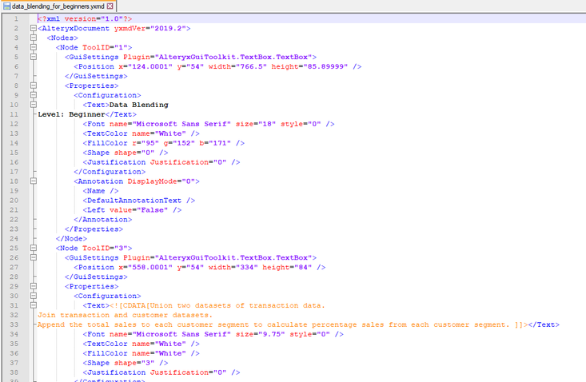This screenshot has height=382, width=586.
Task: Click the Left value "False" on line 21
Action: 153,210
